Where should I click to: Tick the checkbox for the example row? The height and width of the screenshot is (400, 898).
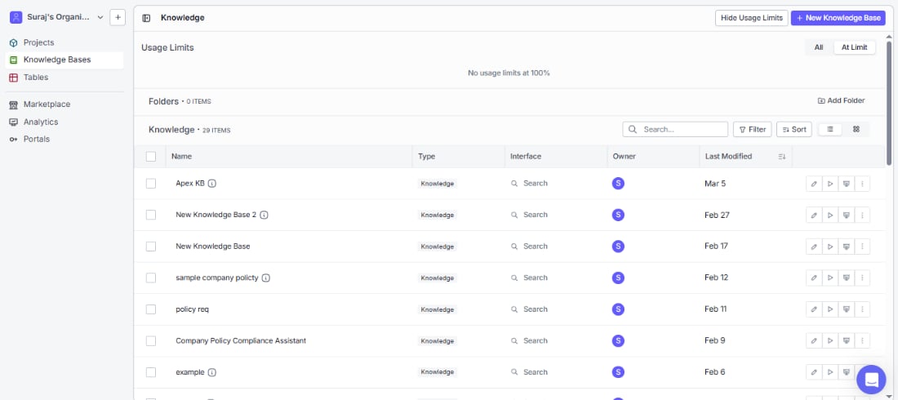(151, 372)
